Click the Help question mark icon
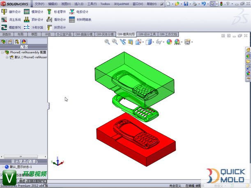The width and height of the screenshot is (251, 188). 228,4
